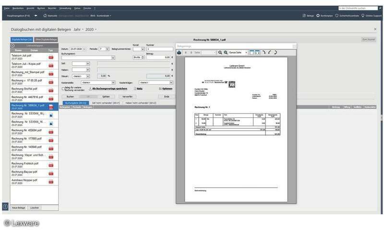
Task: Switch to the 'Ohne Digitale Belege' tab
Action: 46,39
